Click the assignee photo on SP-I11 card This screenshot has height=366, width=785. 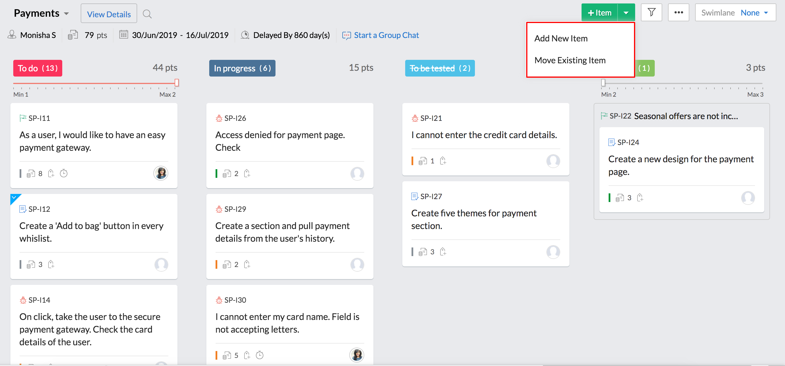click(x=161, y=174)
